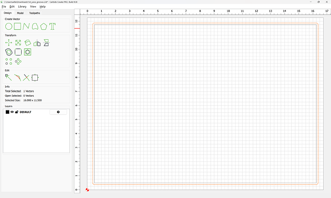
Task: Switch to the Model tab
Action: tap(20, 13)
